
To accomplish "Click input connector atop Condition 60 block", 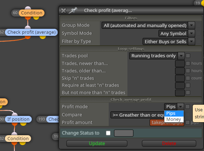I will [28, 8].
